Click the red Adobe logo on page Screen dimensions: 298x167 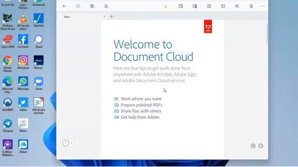pyautogui.click(x=208, y=26)
